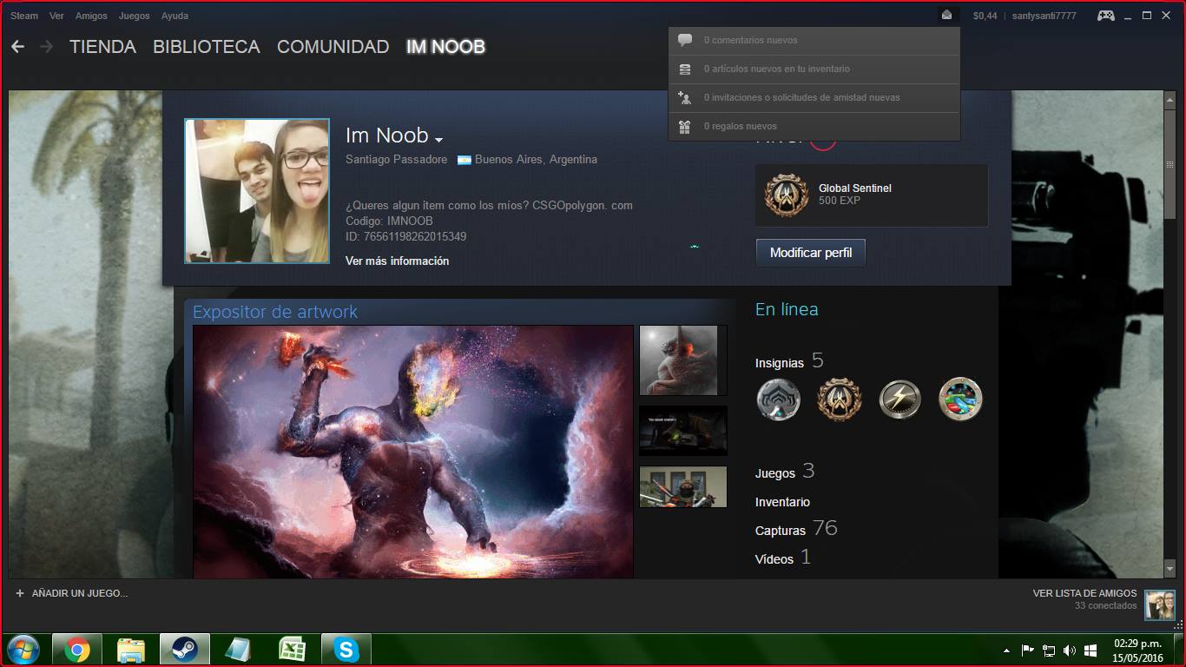Screen dimensions: 1186x667
Task: Open the Amigos menu
Action: coord(91,16)
